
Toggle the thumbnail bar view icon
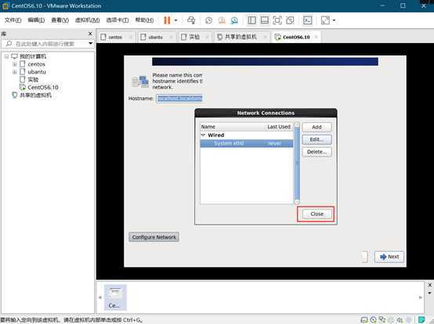click(264, 20)
